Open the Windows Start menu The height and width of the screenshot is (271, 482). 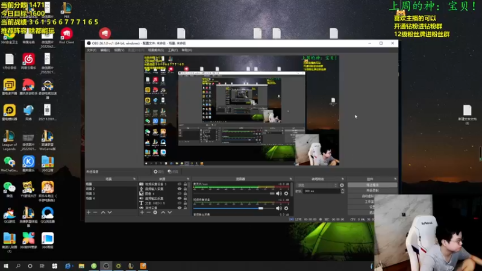click(6, 266)
